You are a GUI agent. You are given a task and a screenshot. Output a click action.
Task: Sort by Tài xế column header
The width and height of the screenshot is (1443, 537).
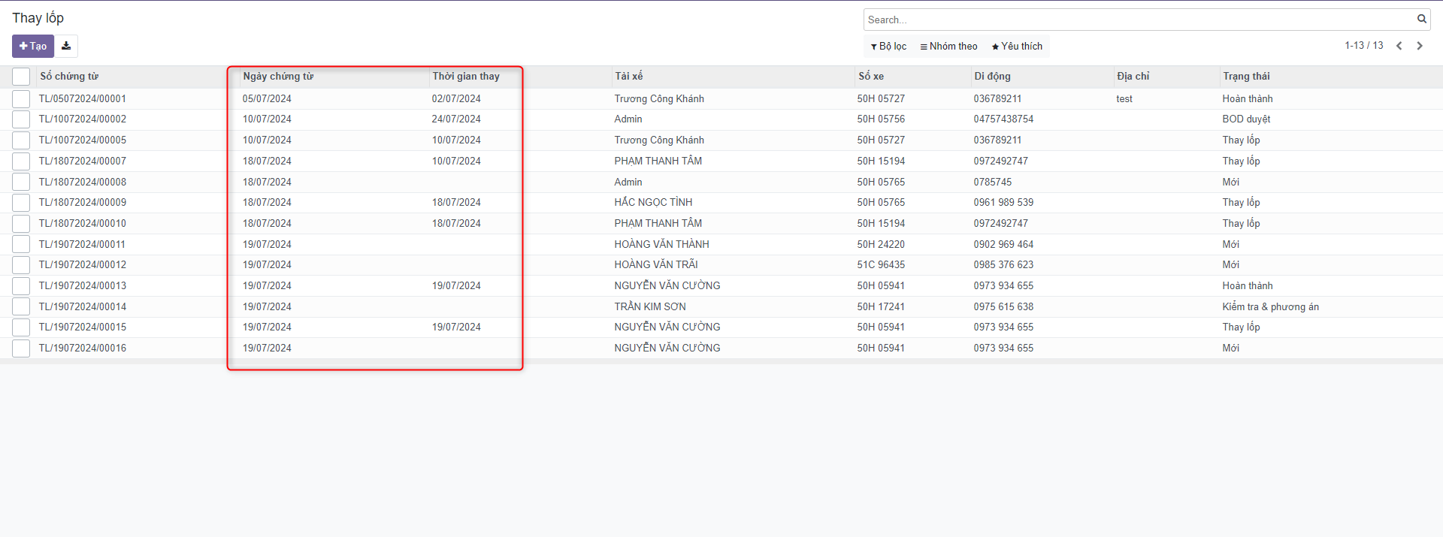(x=628, y=77)
